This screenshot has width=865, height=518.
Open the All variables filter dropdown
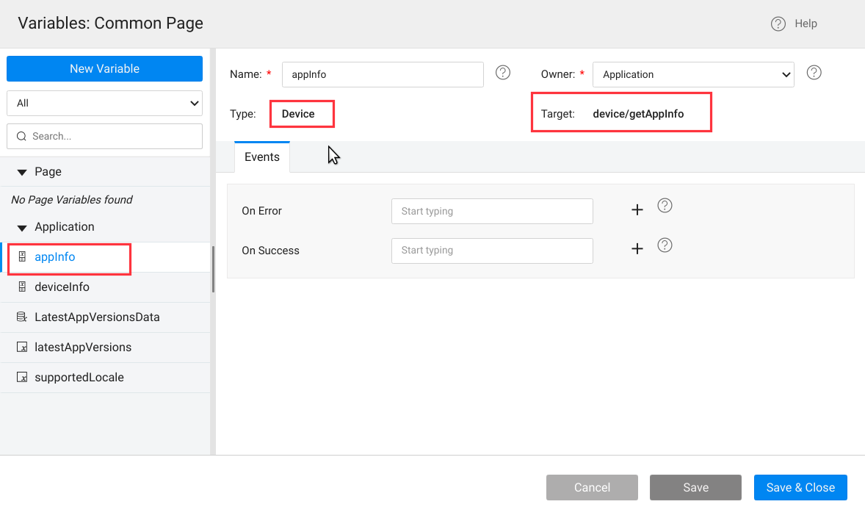[x=104, y=104]
